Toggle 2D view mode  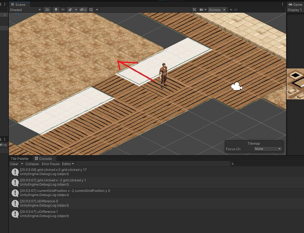47,10
